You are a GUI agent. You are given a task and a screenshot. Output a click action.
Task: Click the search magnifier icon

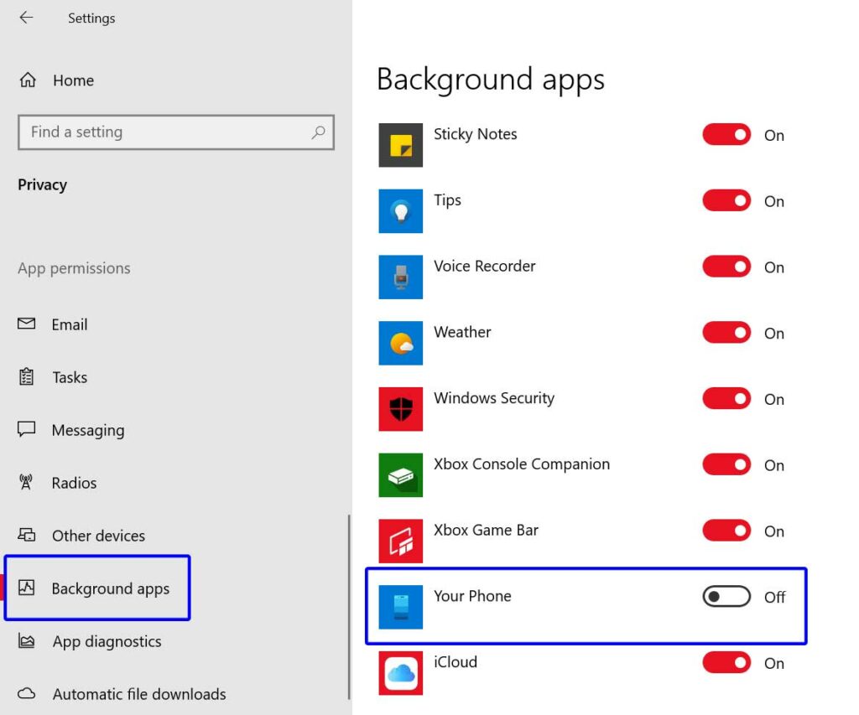click(x=318, y=132)
